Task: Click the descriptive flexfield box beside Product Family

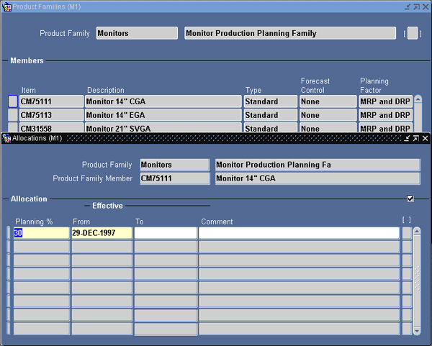Action: [x=413, y=33]
